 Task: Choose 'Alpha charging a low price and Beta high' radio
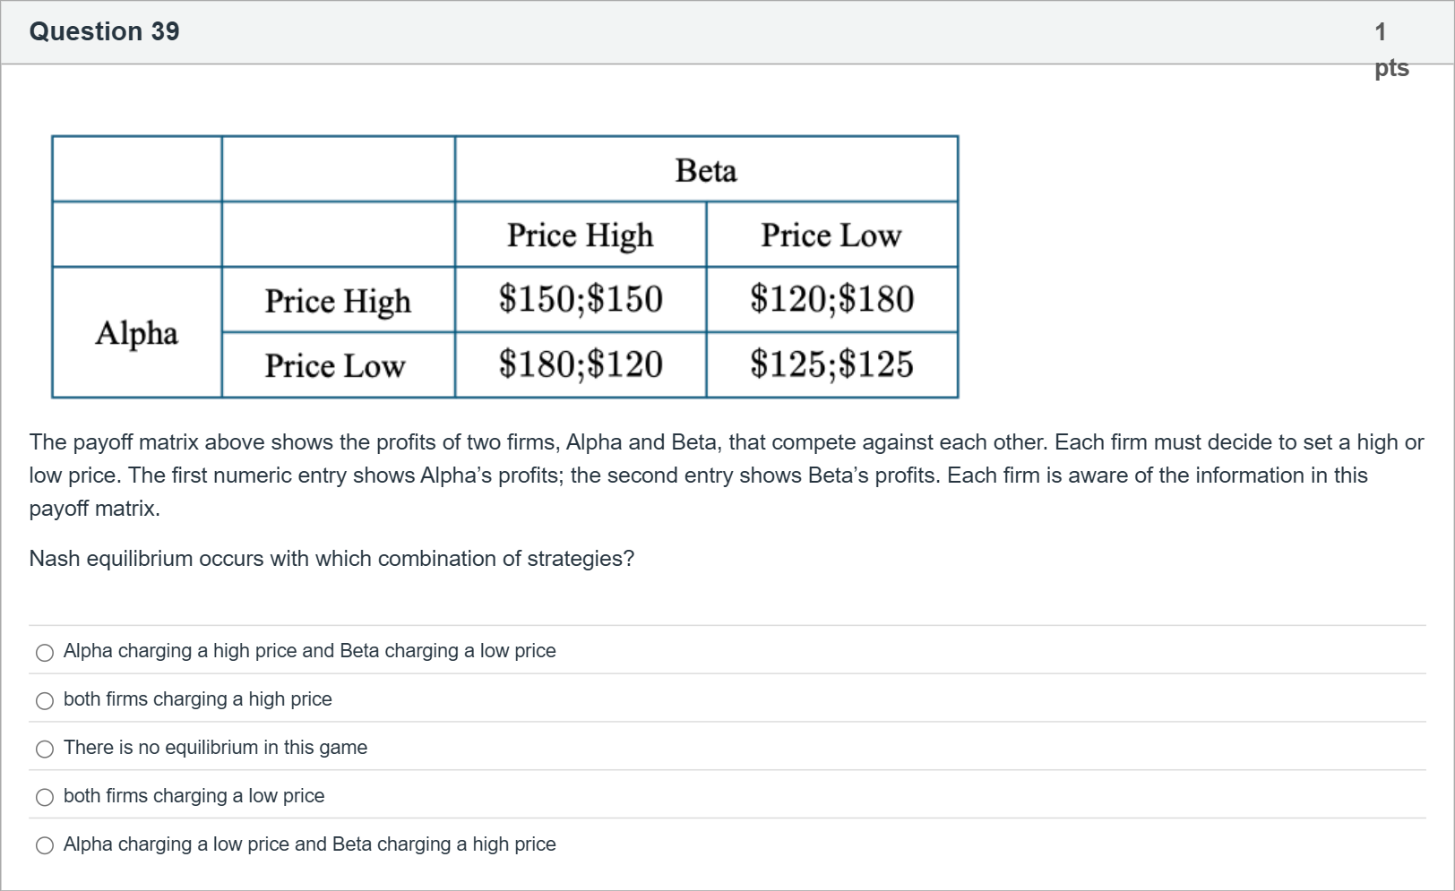pyautogui.click(x=45, y=846)
